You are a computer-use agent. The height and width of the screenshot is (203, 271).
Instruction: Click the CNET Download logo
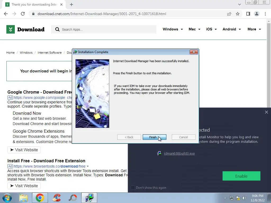coord(25,29)
